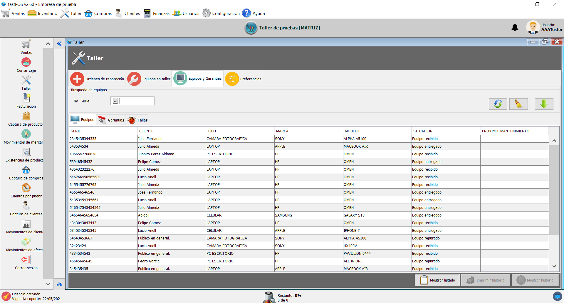Switch to the Garantias tab
The width and height of the screenshot is (564, 303).
pos(111,120)
